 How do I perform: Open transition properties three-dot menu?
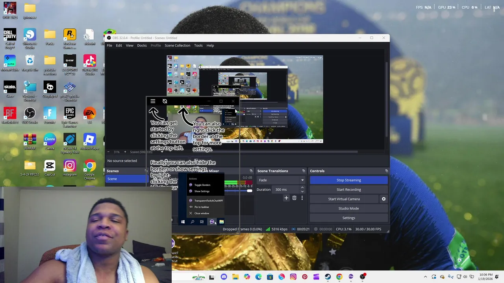(302, 198)
